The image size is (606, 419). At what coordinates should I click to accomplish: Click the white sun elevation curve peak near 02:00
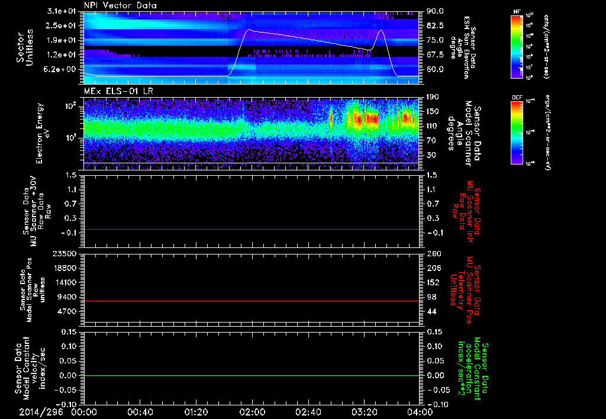[x=249, y=30]
